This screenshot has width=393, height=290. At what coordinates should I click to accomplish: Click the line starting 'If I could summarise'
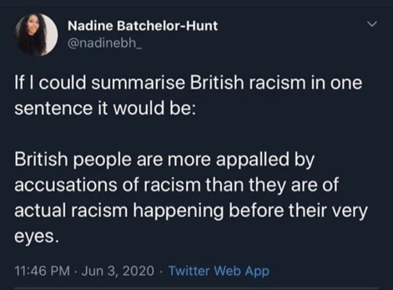(x=190, y=84)
